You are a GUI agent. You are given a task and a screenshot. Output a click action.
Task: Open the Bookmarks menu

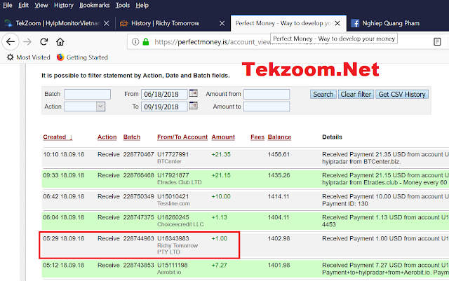click(x=95, y=5)
